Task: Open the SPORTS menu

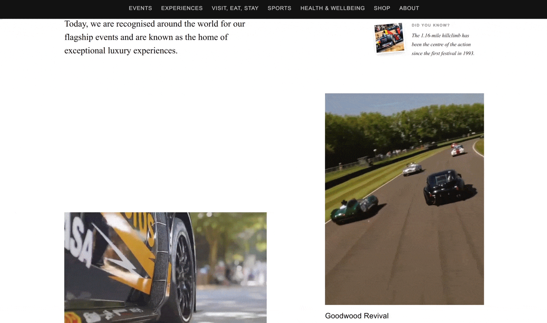Action: click(279, 8)
